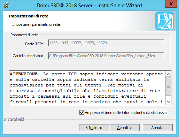Click the 'Impostazioni di rete' heading
179x137 pixels.
pyautogui.click(x=29, y=16)
